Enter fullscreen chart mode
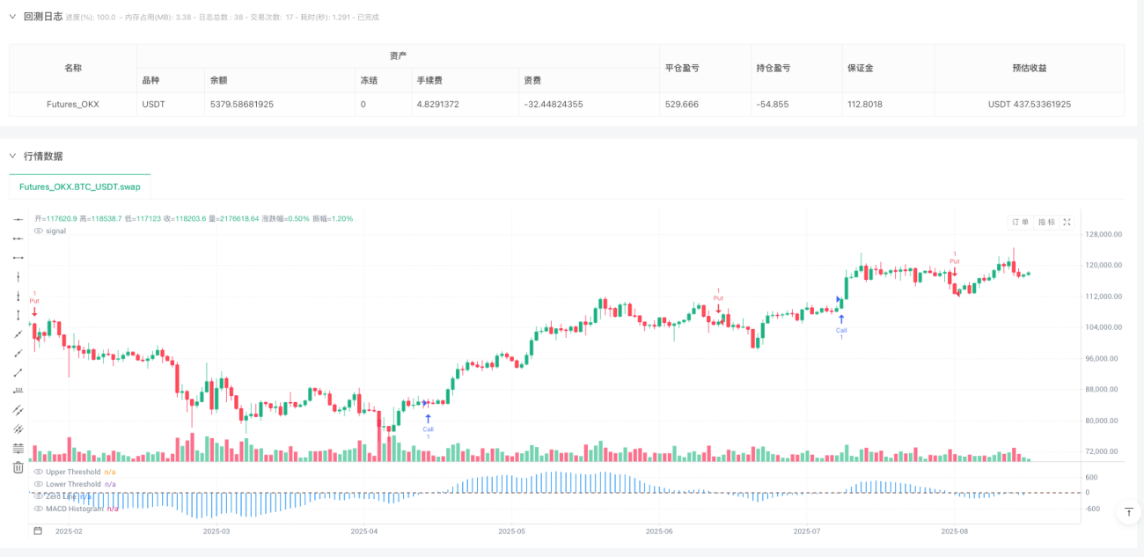Viewport: 1144px width, 557px height. (x=1067, y=223)
